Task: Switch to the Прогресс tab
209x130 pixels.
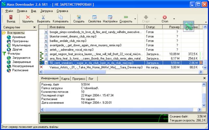Action: pyautogui.click(x=79, y=79)
